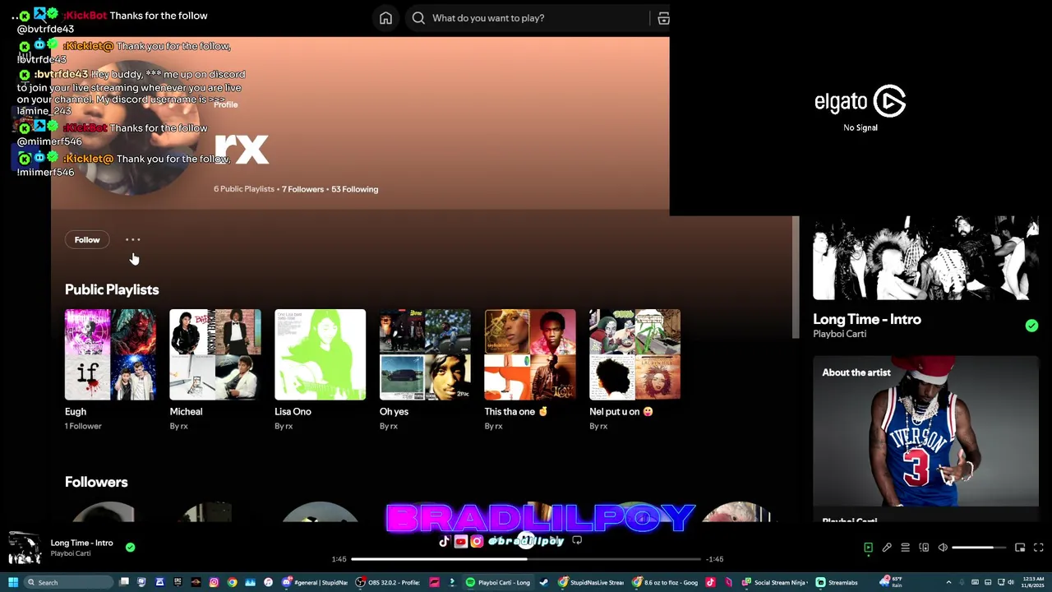1052x592 pixels.
Task: Go to Spotify Home via house icon
Action: coord(385,18)
